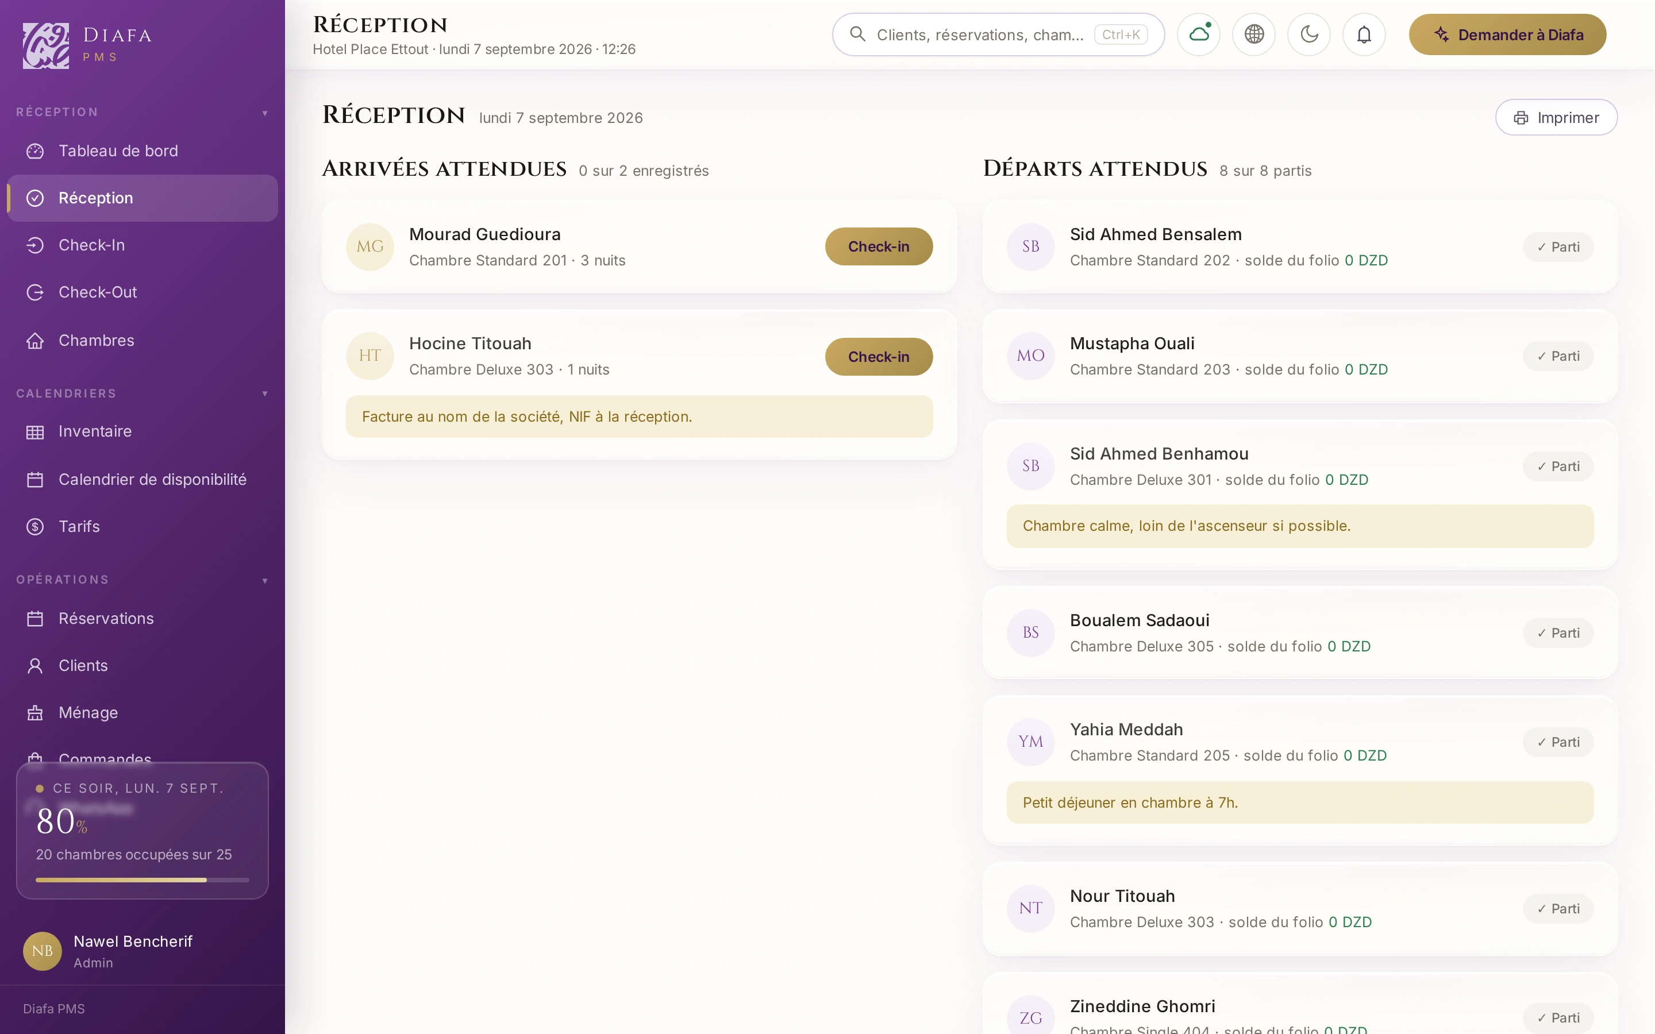Click the Parti badge for Nour Titouah

pyautogui.click(x=1558, y=909)
